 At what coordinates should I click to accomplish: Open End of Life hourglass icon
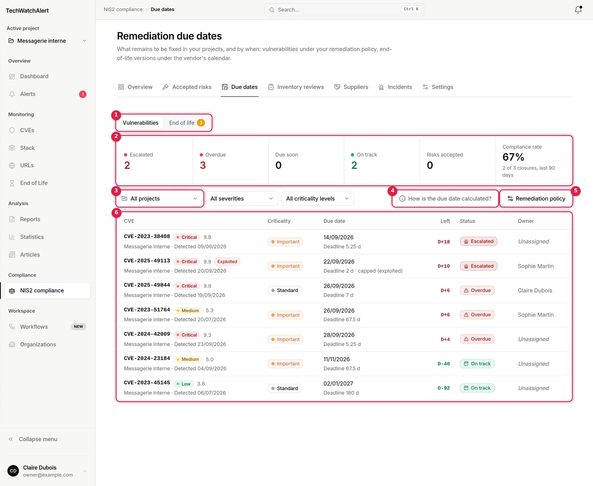coord(12,183)
